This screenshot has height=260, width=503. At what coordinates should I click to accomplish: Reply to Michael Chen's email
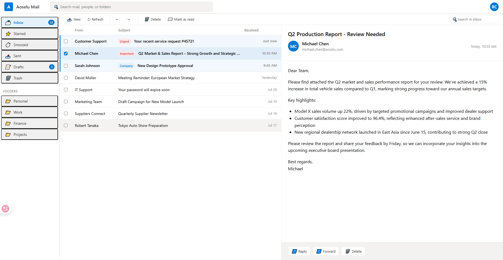click(x=299, y=251)
